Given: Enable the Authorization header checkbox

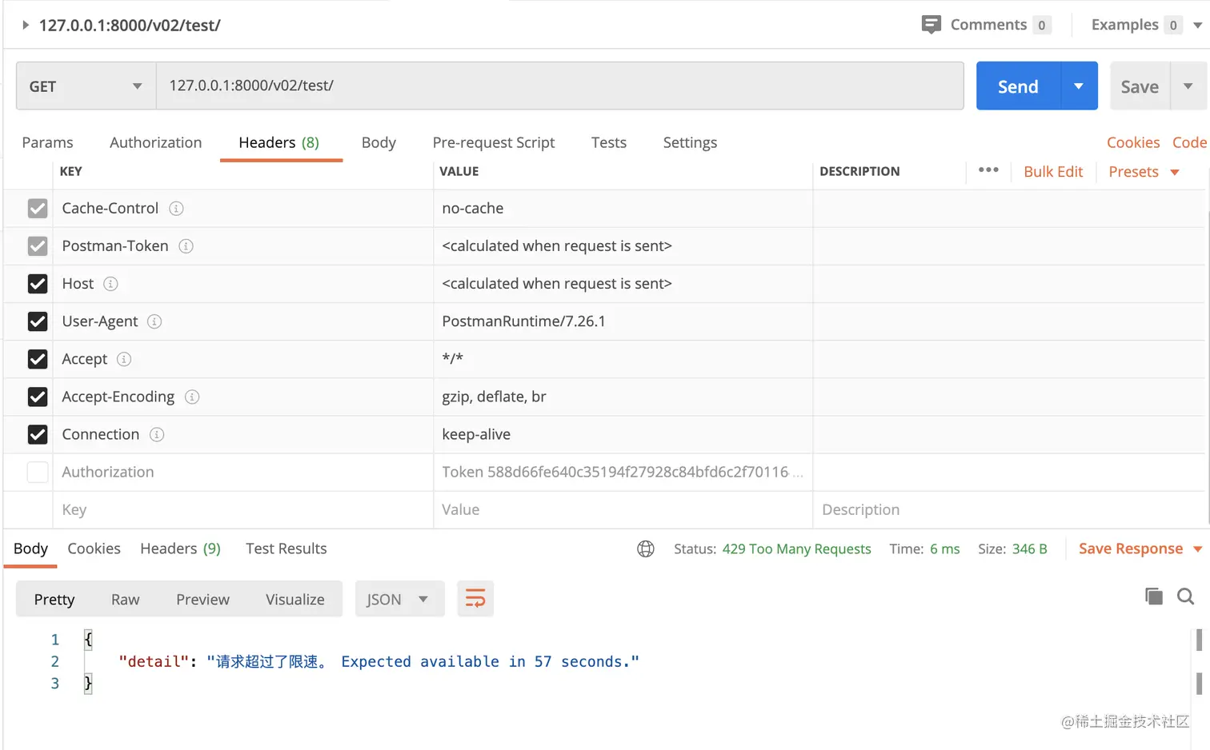Looking at the screenshot, I should (x=38, y=472).
